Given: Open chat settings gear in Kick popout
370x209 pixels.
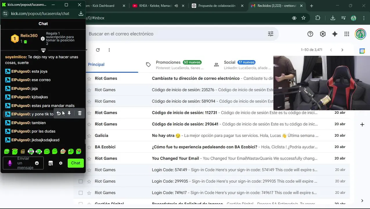Looking at the screenshot, I should click(61, 163).
